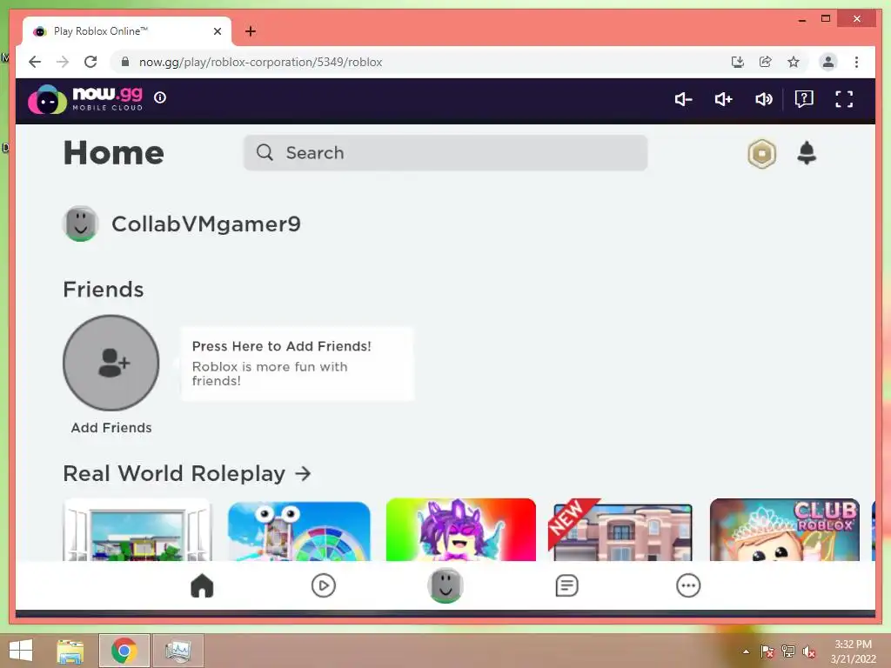Toggle mute with the speaker icon
This screenshot has width=891, height=668.
coord(764,99)
